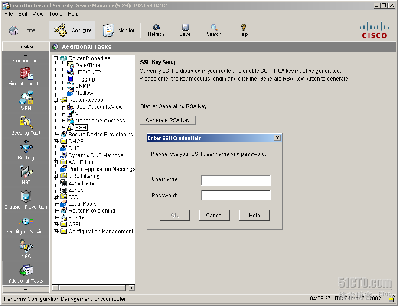Select Port to Application Mappings item
The image size is (398, 306).
[101, 169]
